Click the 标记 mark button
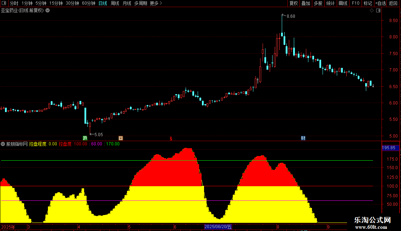The width and height of the screenshot is (401, 231). point(368,3)
